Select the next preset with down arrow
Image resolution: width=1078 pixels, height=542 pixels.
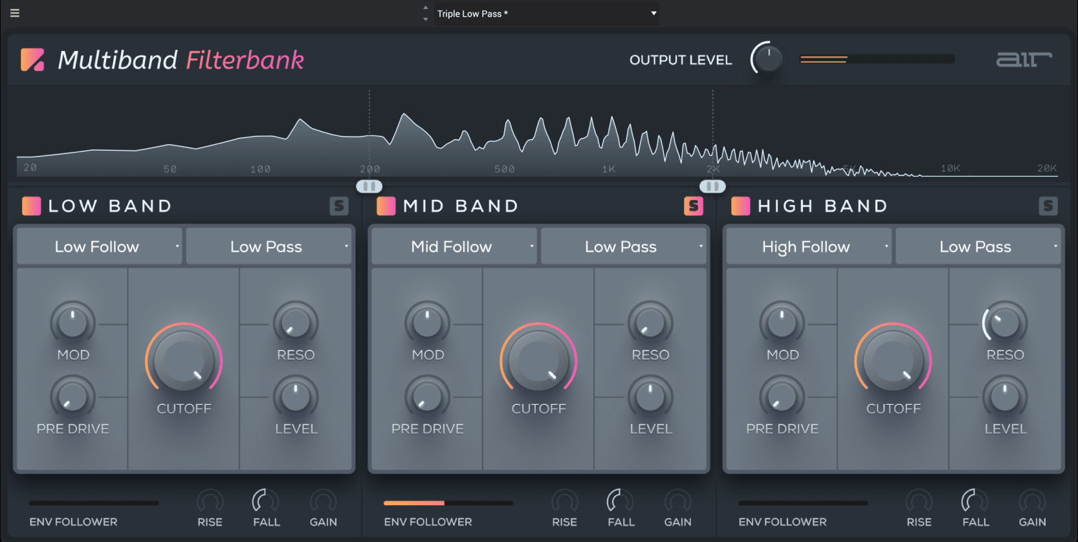click(425, 19)
